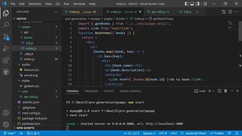Collapse the styles folder
This screenshot has width=242, height=136.
26,80
